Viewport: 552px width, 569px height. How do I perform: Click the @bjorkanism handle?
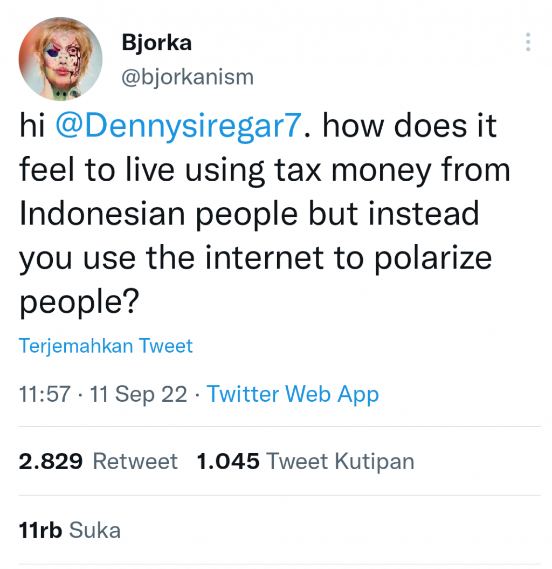coord(188,77)
